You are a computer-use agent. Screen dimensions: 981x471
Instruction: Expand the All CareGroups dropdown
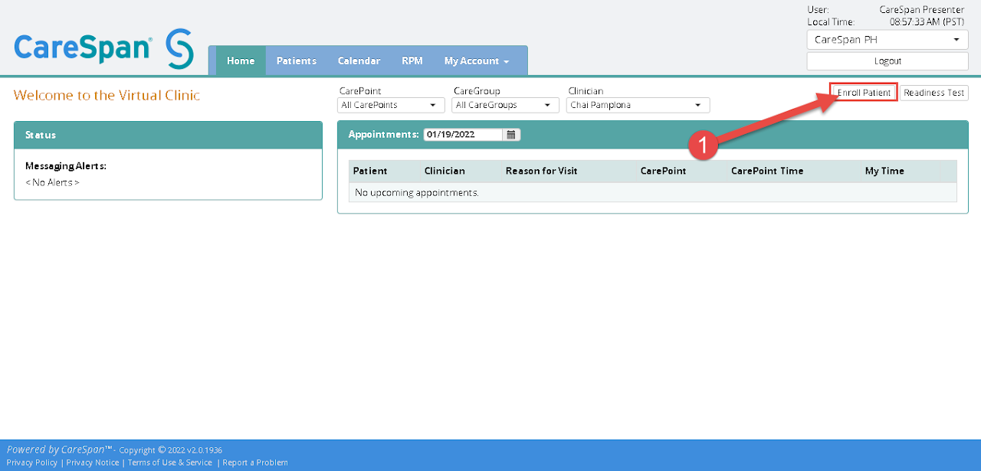506,105
